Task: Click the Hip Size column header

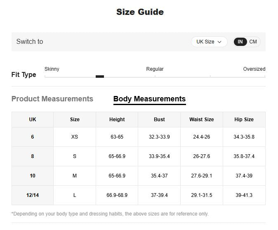Action: [244, 120]
